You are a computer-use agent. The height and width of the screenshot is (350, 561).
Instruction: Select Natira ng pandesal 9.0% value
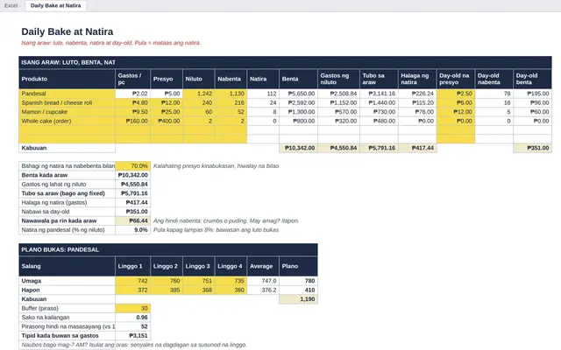(132, 230)
